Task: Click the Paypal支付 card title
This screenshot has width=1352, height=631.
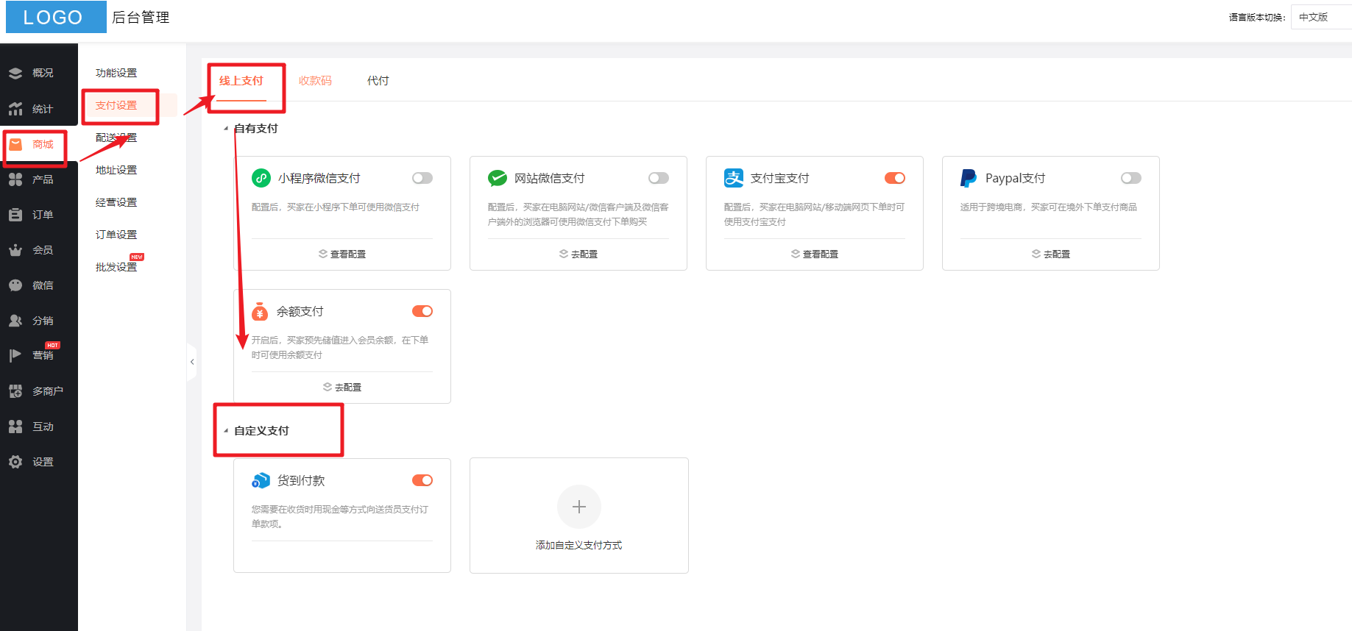Action: 1016,178
